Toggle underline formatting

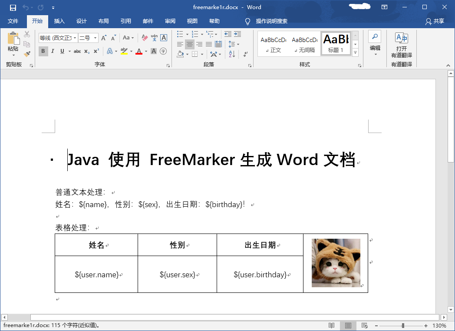(x=63, y=51)
